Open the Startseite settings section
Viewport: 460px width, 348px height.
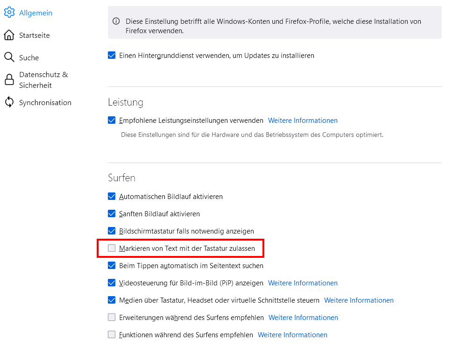coord(34,36)
